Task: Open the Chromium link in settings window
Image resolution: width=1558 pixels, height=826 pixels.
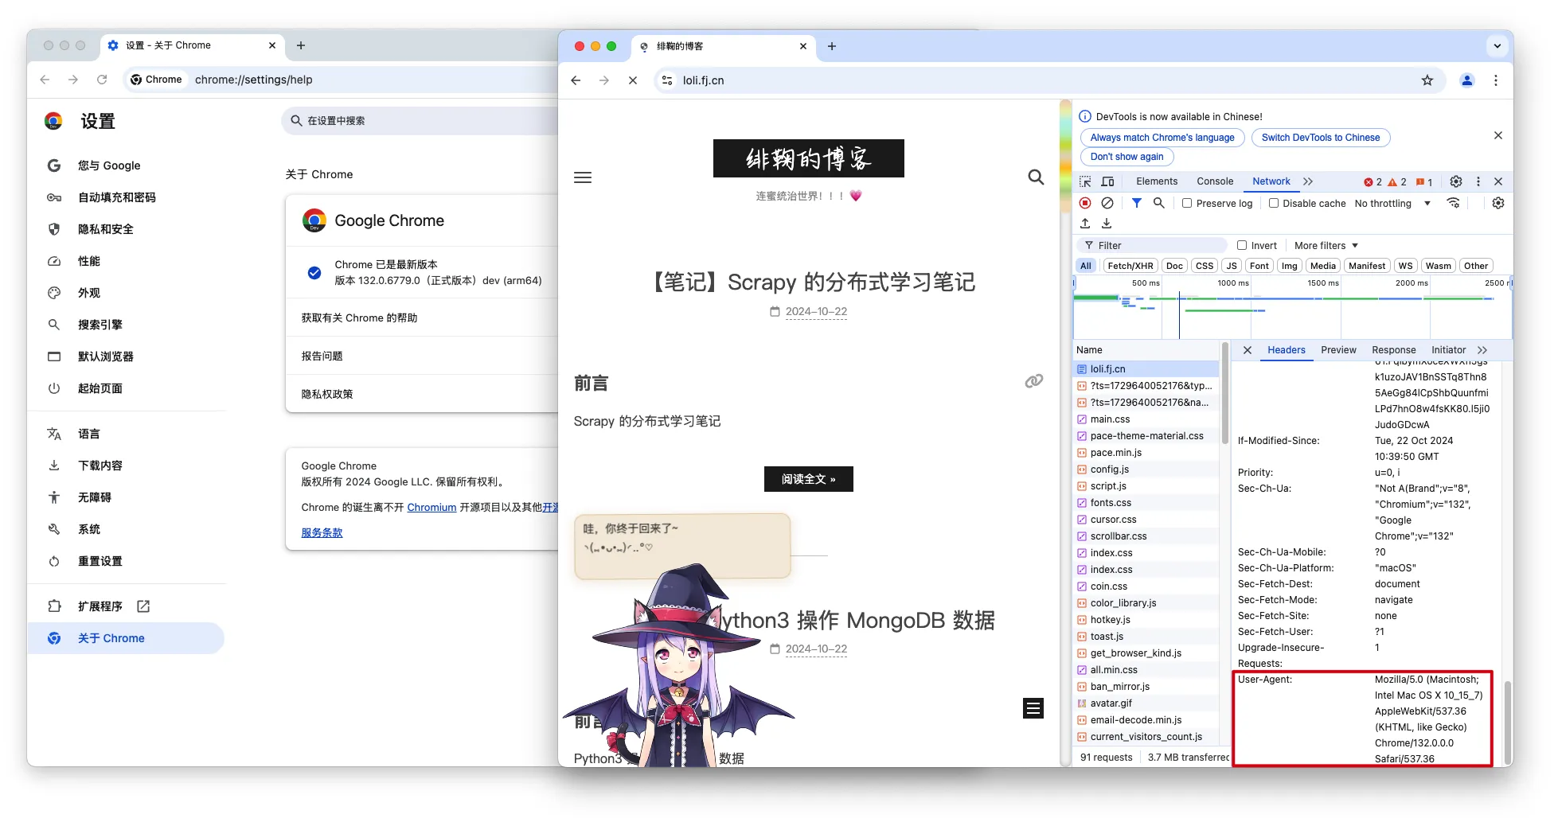Action: pyautogui.click(x=431, y=507)
